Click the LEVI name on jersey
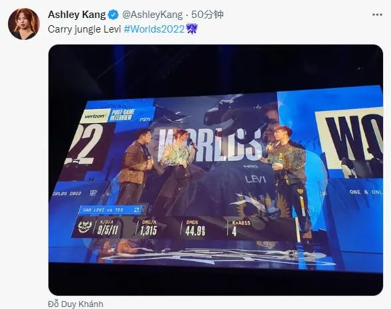391x309 pixels. coord(256,179)
